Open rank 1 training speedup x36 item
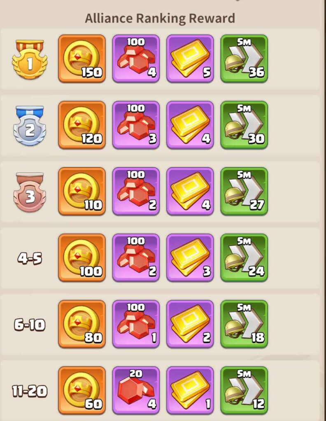326x421 pixels. click(244, 58)
